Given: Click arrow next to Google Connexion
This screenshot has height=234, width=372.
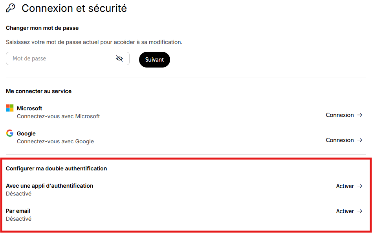Looking at the screenshot, I should pyautogui.click(x=360, y=140).
